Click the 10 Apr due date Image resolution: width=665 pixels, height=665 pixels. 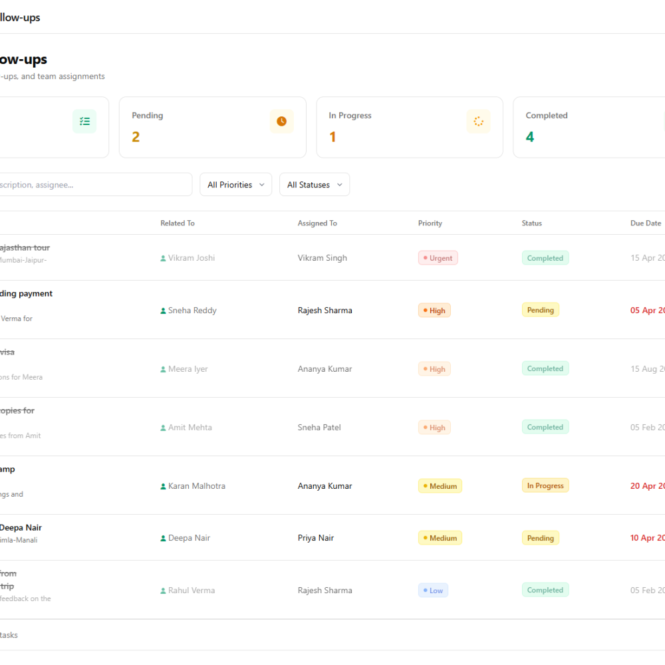coord(648,538)
